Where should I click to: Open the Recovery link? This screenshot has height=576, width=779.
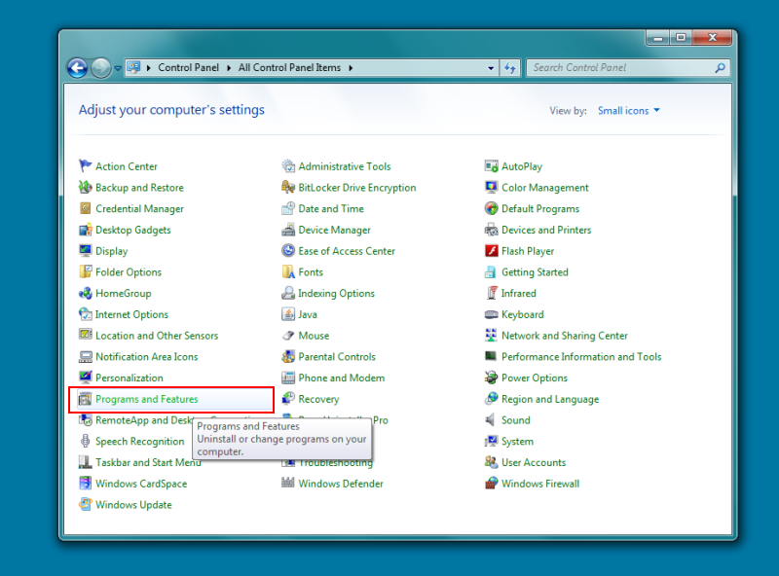pyautogui.click(x=318, y=399)
